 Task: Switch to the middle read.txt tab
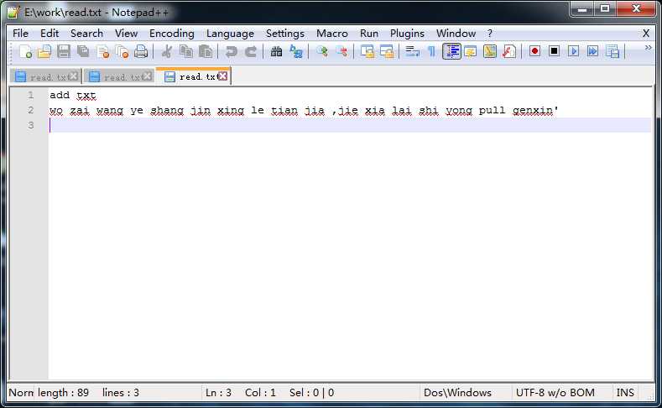(119, 77)
